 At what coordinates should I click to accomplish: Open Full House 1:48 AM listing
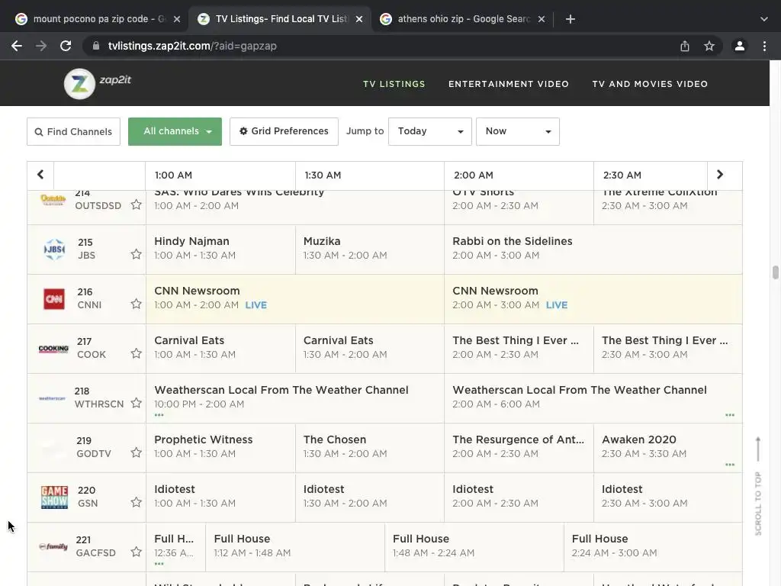pyautogui.click(x=474, y=546)
